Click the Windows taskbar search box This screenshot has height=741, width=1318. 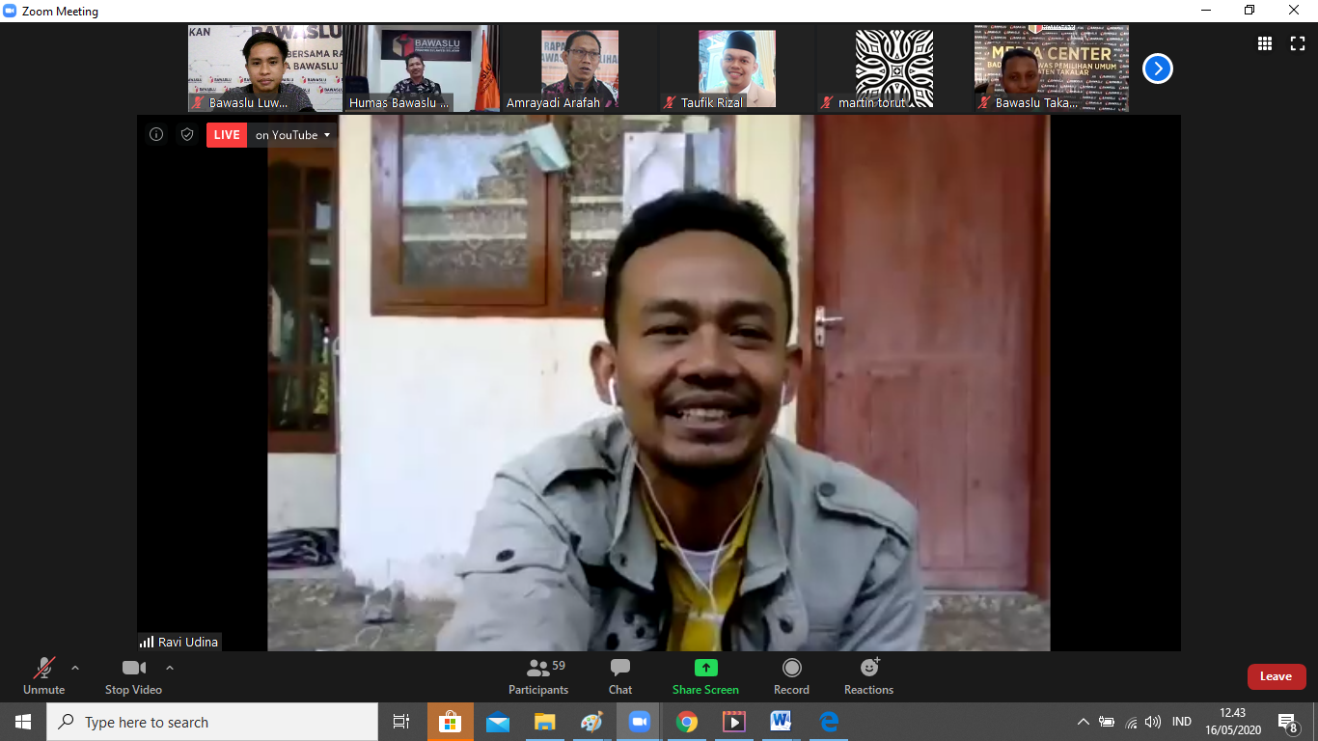click(212, 722)
